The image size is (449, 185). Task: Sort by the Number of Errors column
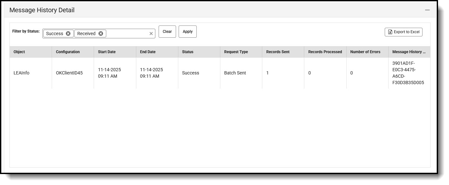367,52
